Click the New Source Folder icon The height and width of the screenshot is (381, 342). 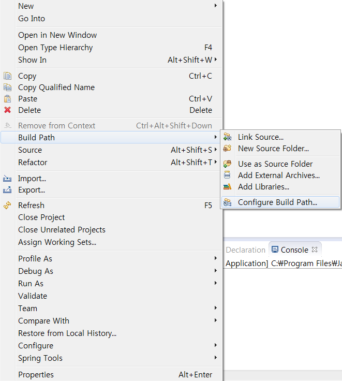tap(227, 148)
